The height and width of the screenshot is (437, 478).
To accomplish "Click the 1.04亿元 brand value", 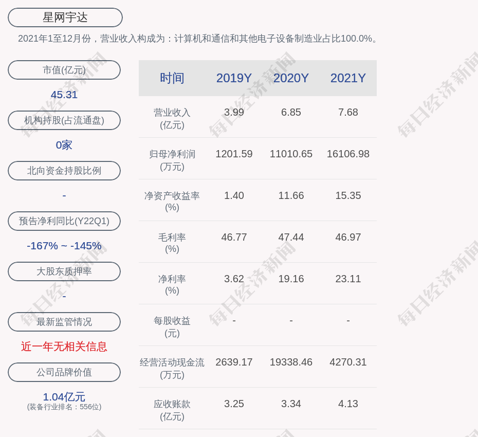I will [x=64, y=397].
